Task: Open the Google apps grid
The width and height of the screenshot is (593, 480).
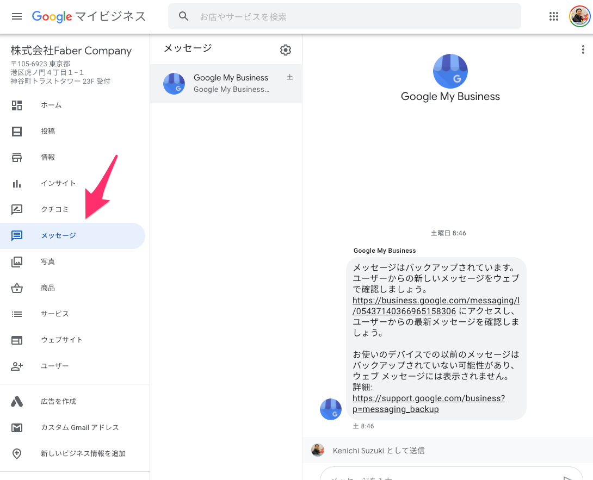Action: [x=554, y=16]
